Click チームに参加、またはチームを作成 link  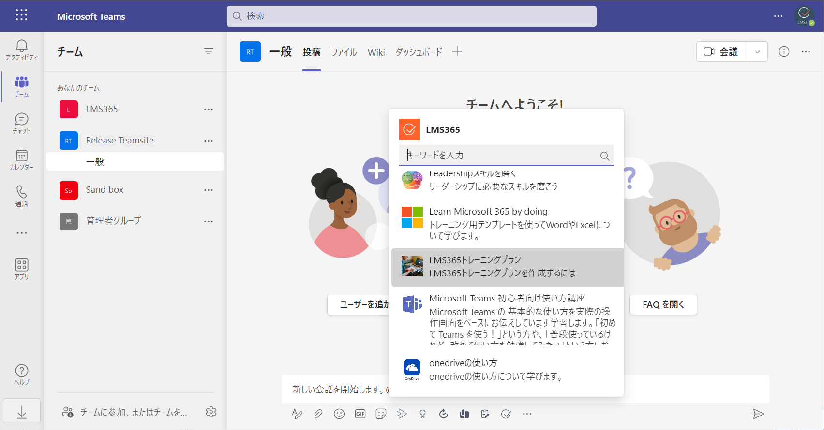coord(125,412)
